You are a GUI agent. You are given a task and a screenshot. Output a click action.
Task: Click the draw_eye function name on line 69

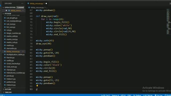point(46,16)
